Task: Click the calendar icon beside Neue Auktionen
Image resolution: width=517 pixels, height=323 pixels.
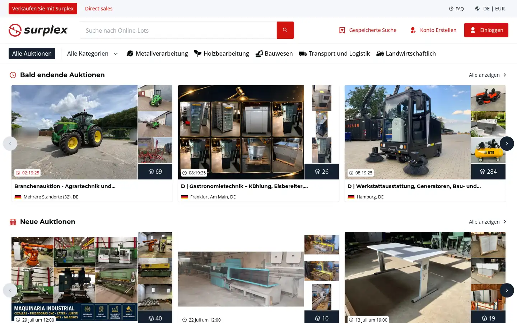Action: (13, 222)
